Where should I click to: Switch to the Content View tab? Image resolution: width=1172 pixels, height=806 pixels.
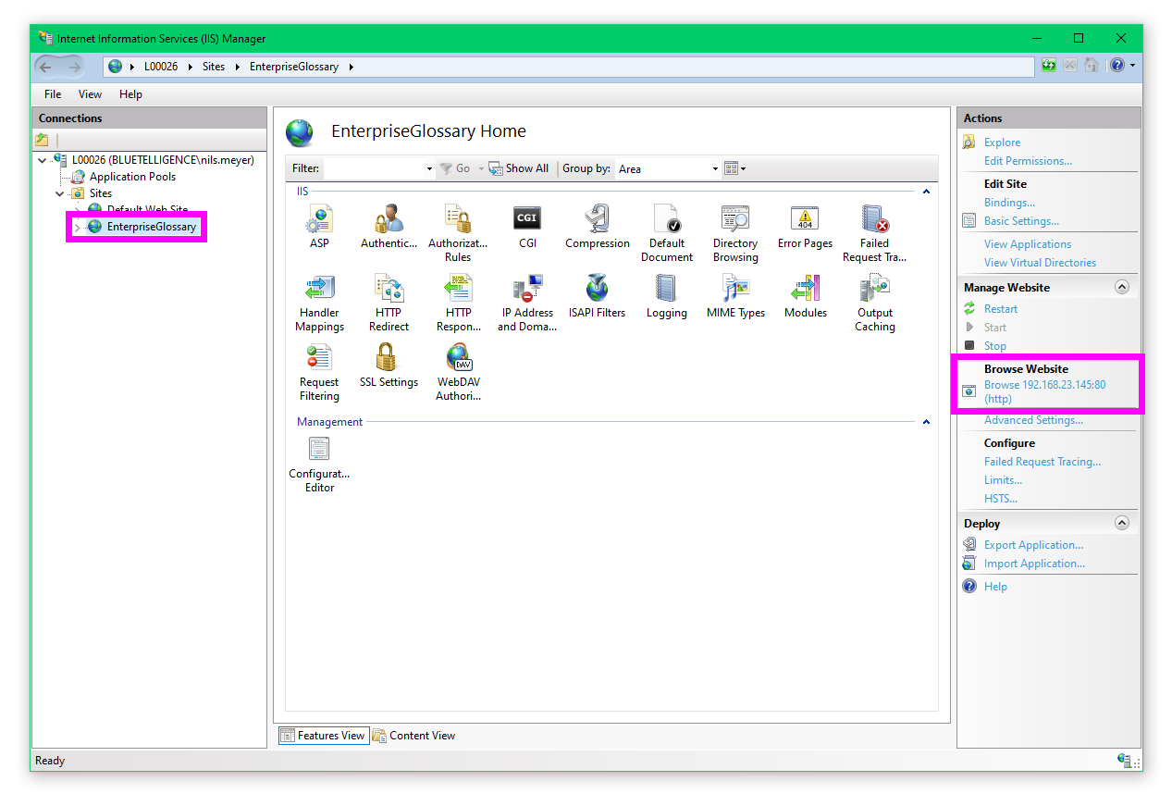coord(414,736)
